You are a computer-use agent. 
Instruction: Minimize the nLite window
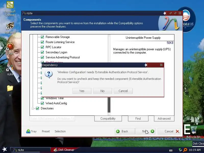[171, 13]
